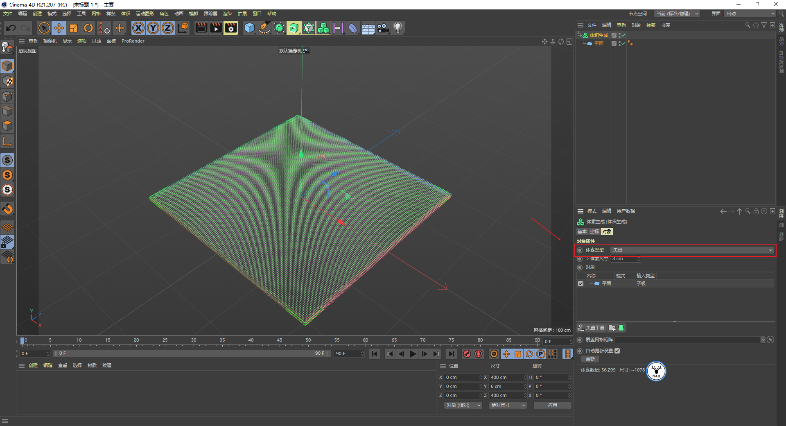Toggle the X axis lock icon
This screenshot has height=426, width=786.
(138, 28)
